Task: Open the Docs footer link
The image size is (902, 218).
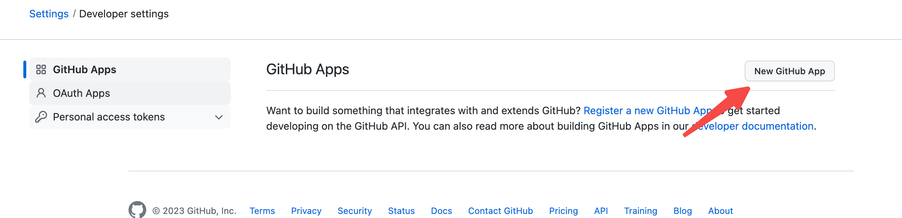Action: pos(441,211)
